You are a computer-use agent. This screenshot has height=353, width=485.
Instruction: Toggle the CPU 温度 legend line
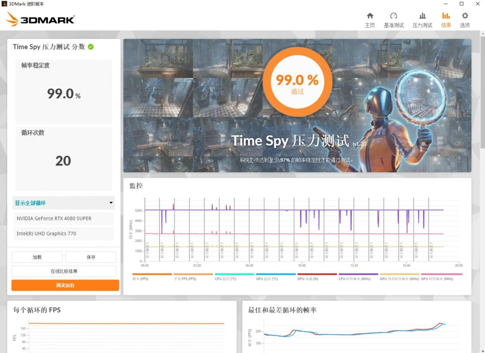234,274
